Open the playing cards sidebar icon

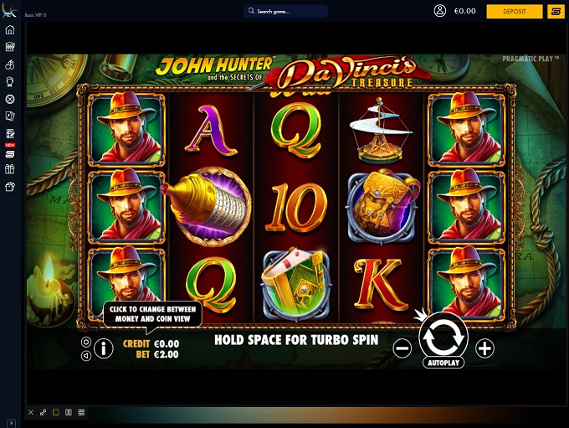pos(10,116)
